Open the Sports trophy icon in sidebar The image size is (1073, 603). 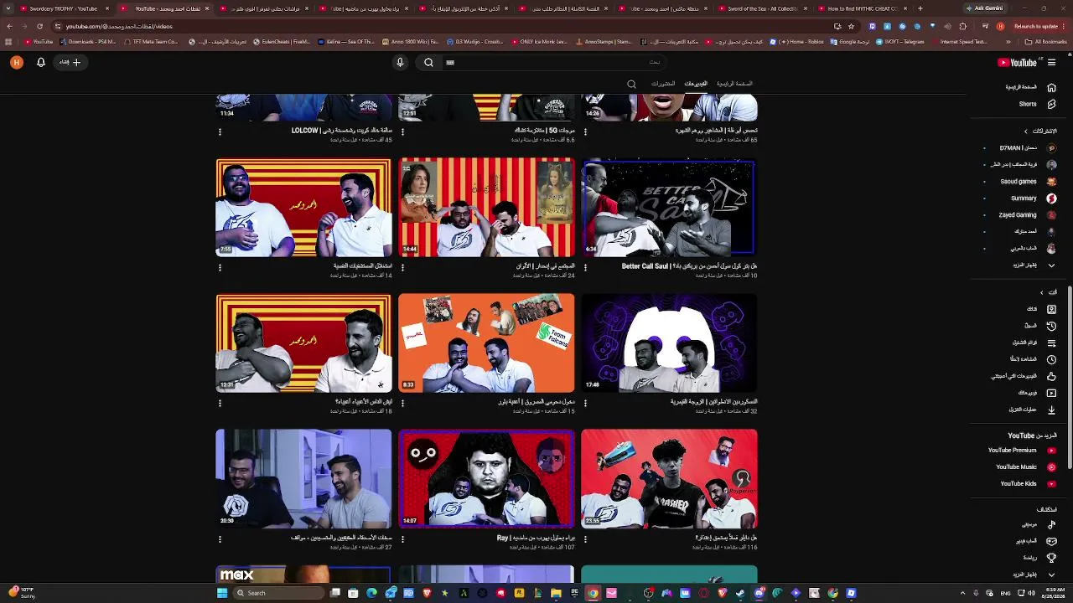pos(1051,558)
